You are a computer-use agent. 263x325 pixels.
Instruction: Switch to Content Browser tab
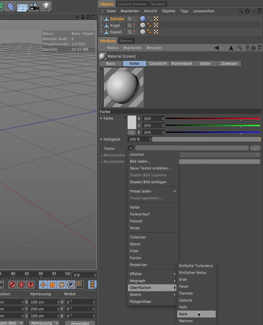point(132,4)
